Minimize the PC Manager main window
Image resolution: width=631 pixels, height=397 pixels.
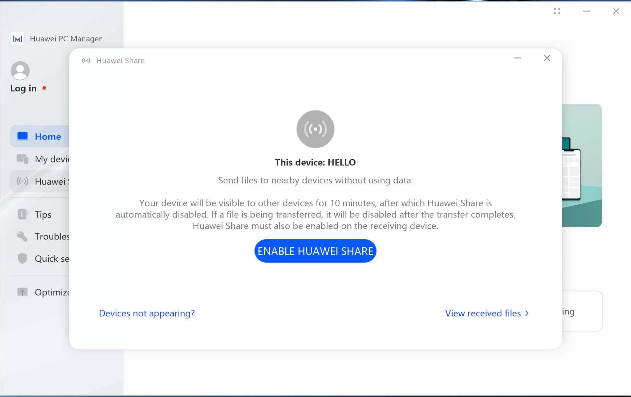(x=586, y=11)
